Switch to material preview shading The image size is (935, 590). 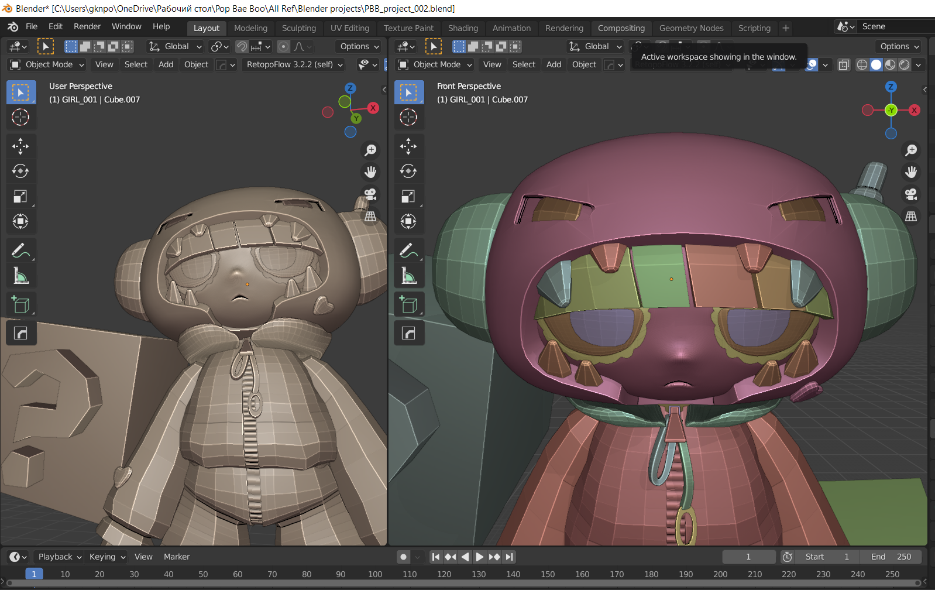[890, 64]
